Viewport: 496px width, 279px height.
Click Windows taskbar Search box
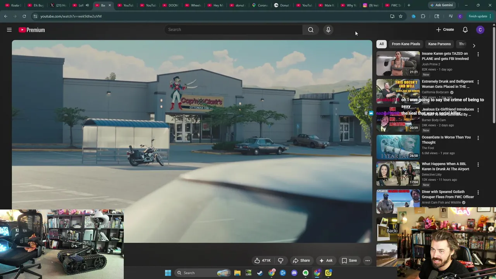click(203, 273)
